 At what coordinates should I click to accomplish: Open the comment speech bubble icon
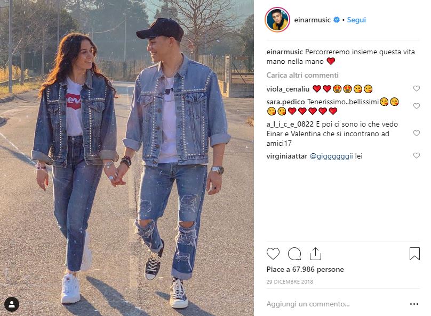(x=294, y=254)
